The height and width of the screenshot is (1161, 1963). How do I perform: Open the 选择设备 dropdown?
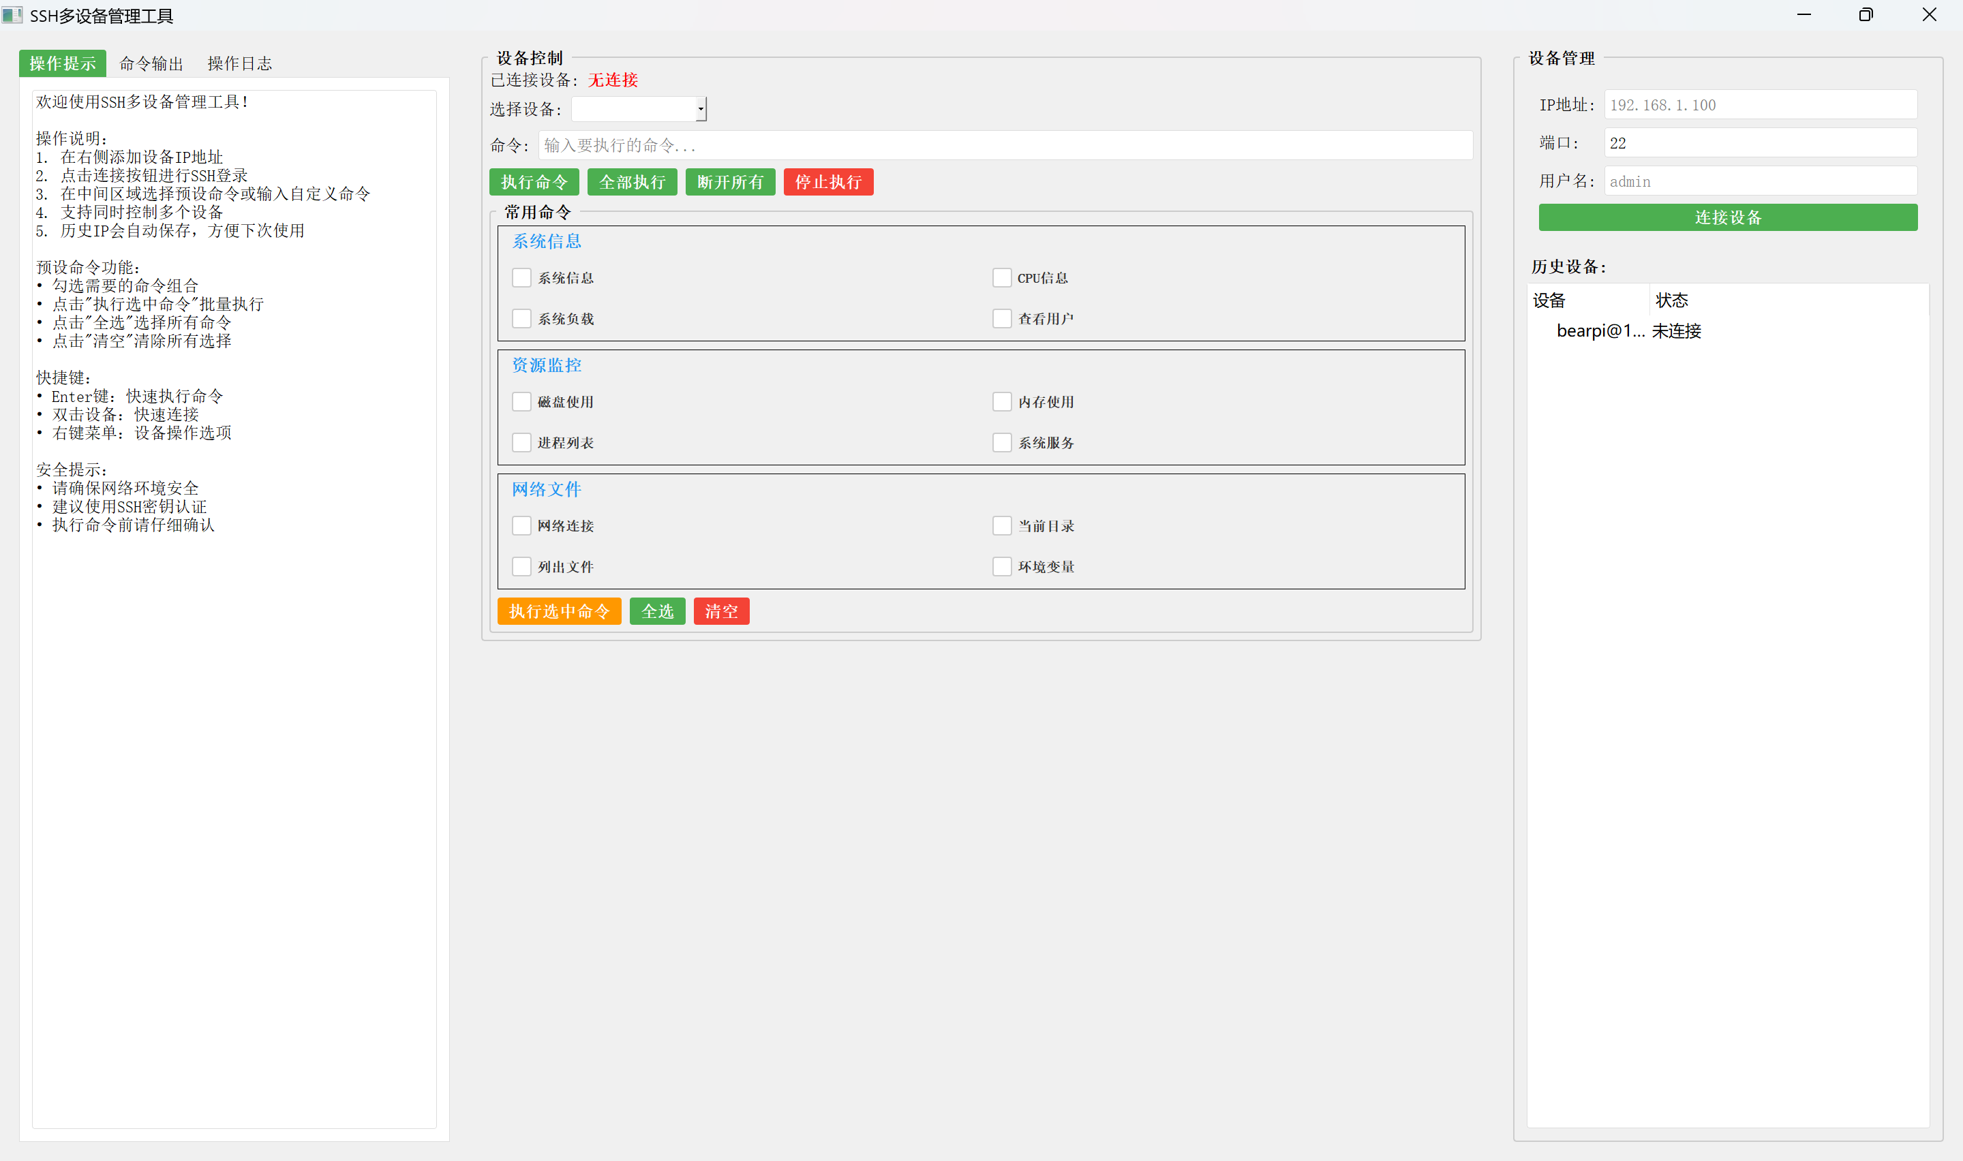[x=701, y=110]
